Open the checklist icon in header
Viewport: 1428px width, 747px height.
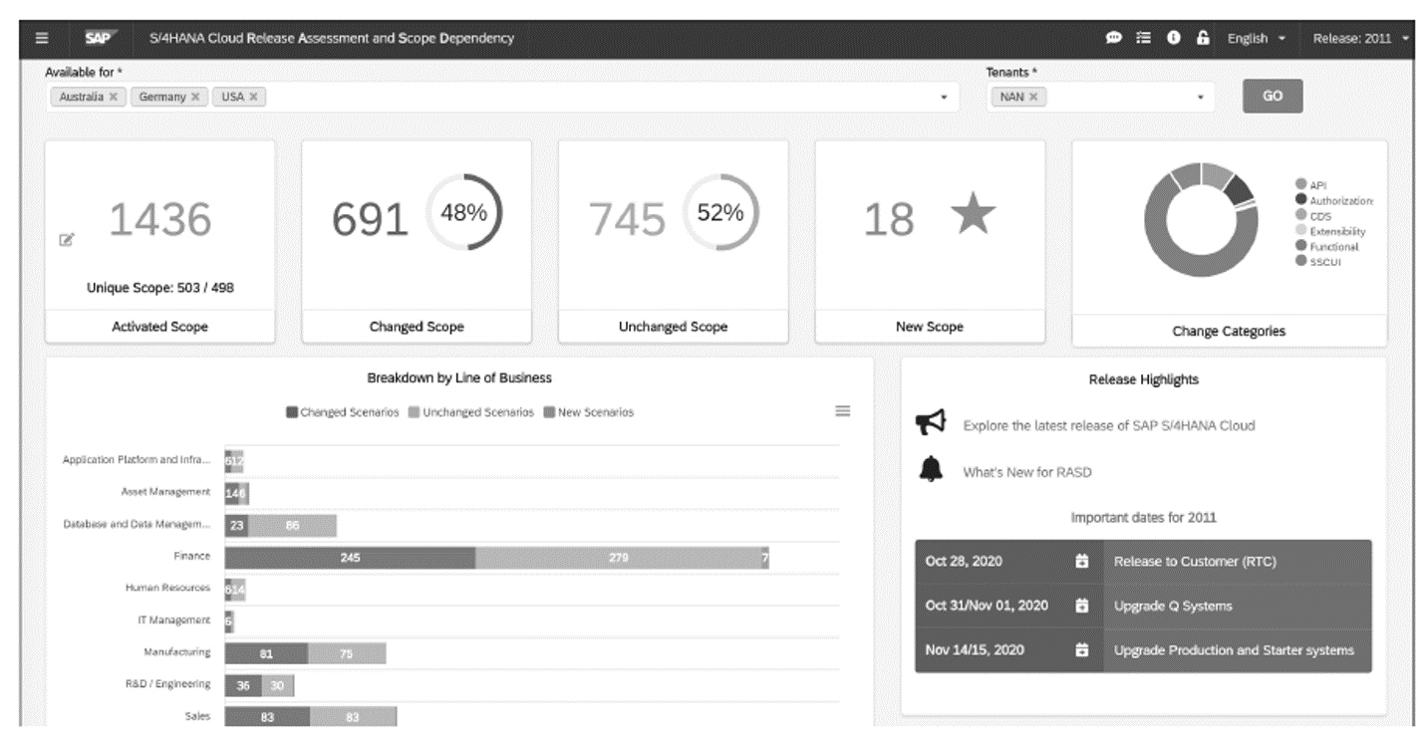(1144, 39)
